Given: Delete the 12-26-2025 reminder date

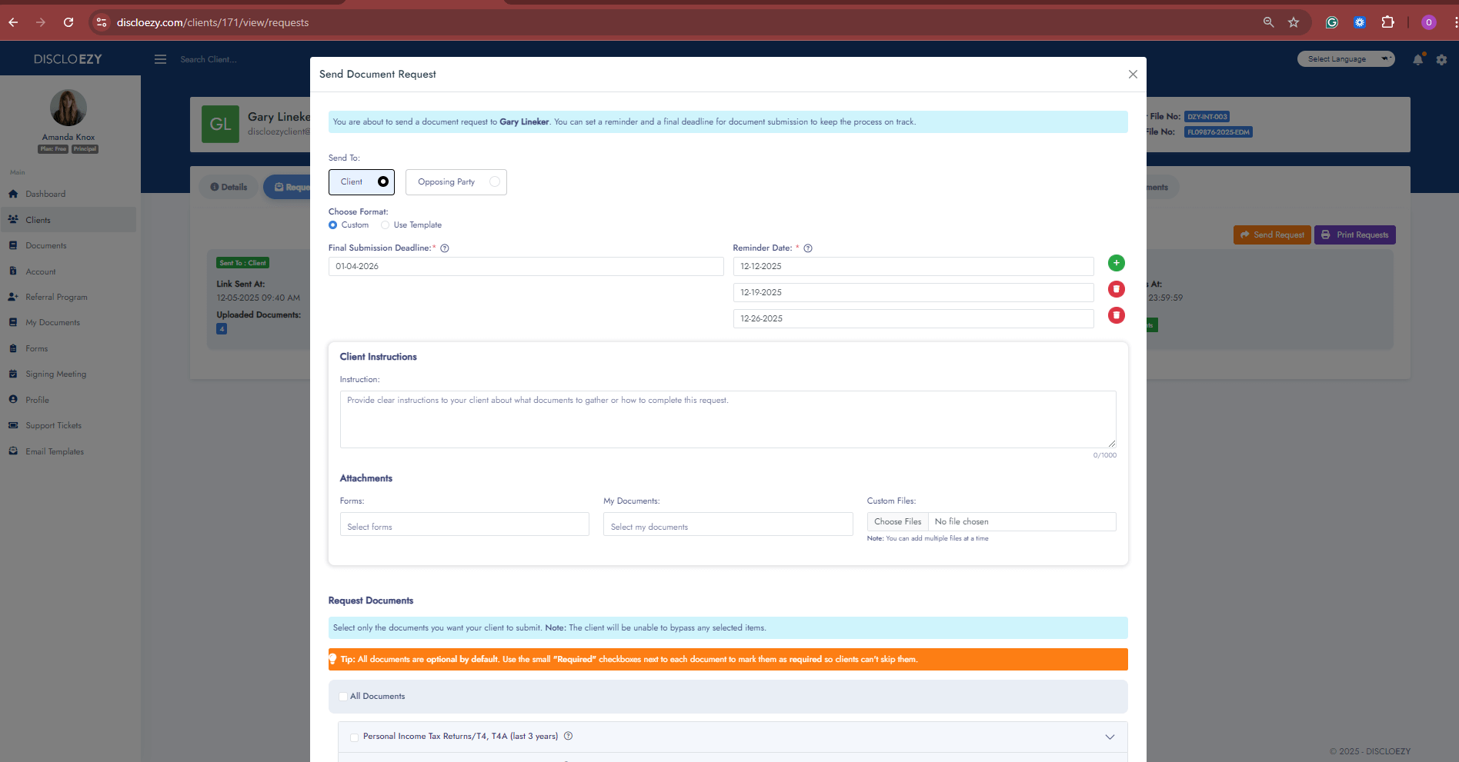Looking at the screenshot, I should click(x=1116, y=315).
